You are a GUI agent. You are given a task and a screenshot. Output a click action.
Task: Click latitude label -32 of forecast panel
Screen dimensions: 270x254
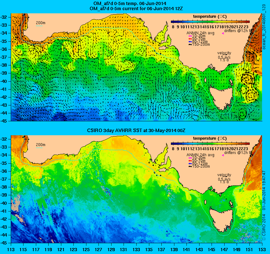[x=3, y=17]
